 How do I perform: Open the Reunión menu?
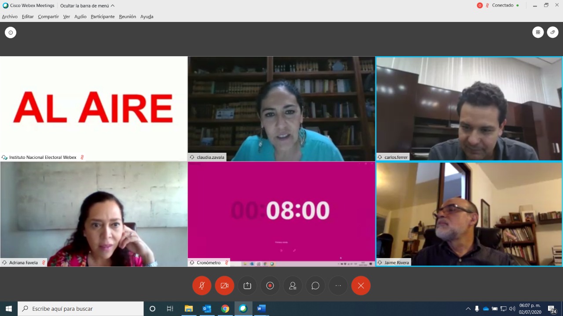(128, 17)
